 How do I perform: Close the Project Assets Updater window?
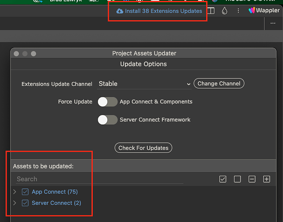[16, 54]
